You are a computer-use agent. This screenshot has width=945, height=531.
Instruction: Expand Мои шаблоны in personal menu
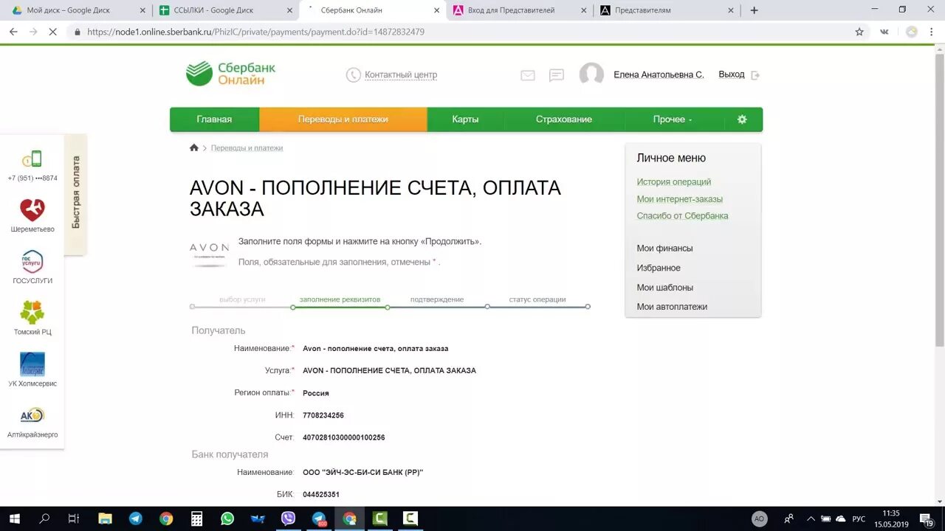tap(664, 288)
